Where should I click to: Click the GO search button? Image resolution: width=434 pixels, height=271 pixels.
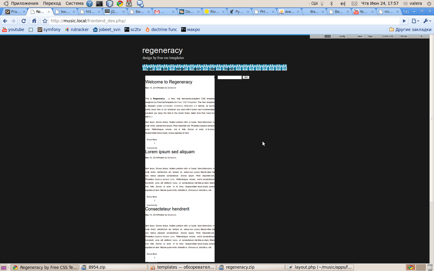[246, 77]
